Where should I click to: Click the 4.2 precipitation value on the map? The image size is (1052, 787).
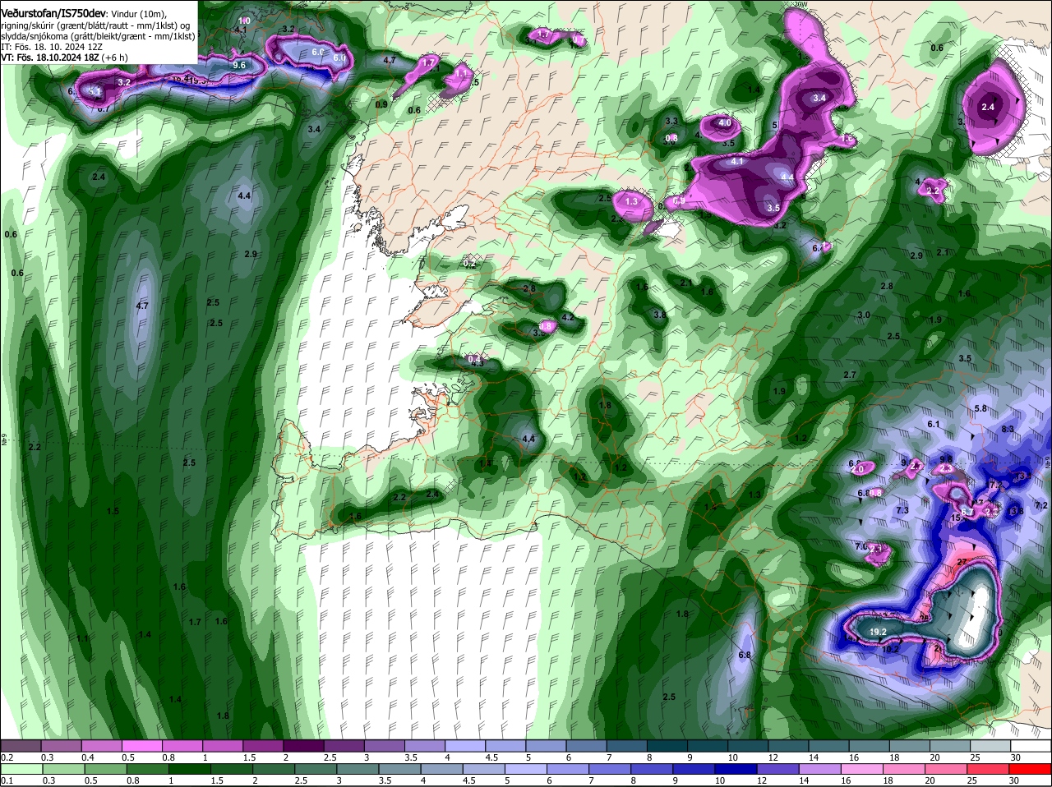tap(567, 317)
